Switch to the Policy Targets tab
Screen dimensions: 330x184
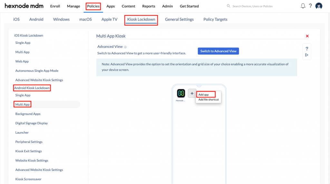click(x=215, y=19)
